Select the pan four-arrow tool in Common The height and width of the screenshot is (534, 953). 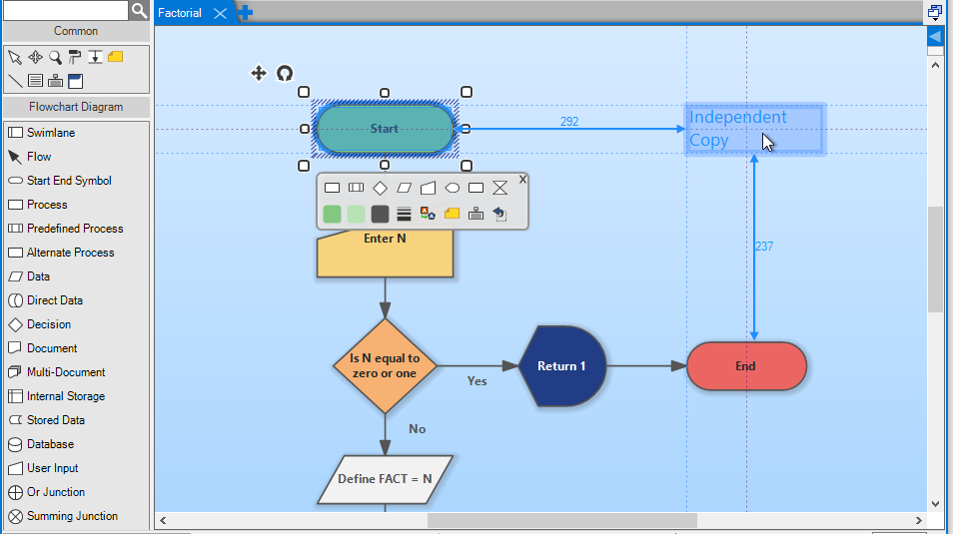[35, 57]
